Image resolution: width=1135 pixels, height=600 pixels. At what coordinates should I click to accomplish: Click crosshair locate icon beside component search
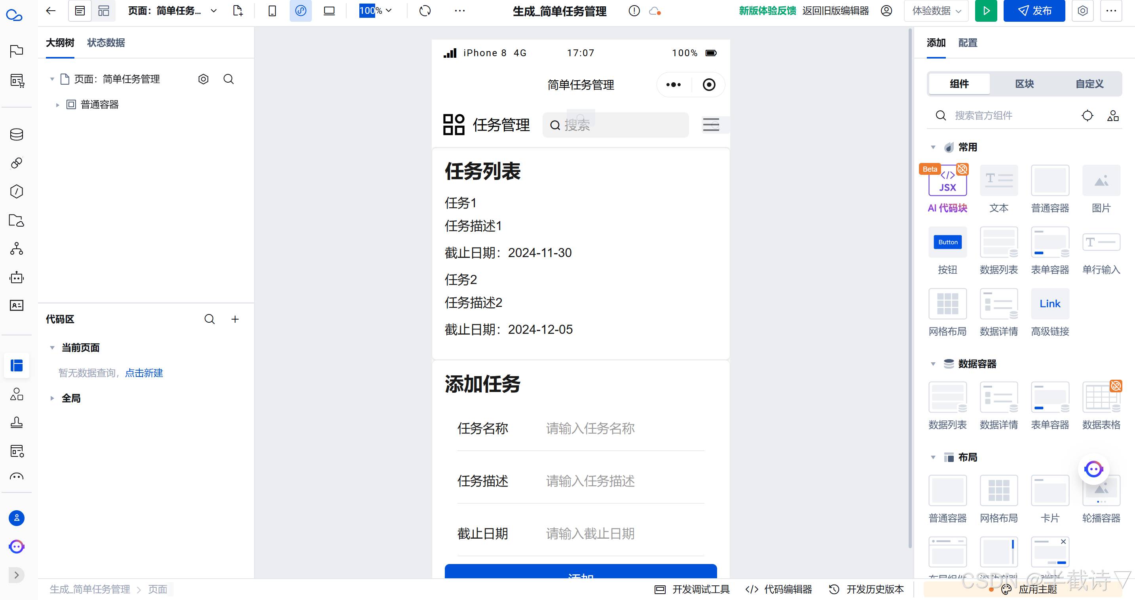pyautogui.click(x=1087, y=115)
